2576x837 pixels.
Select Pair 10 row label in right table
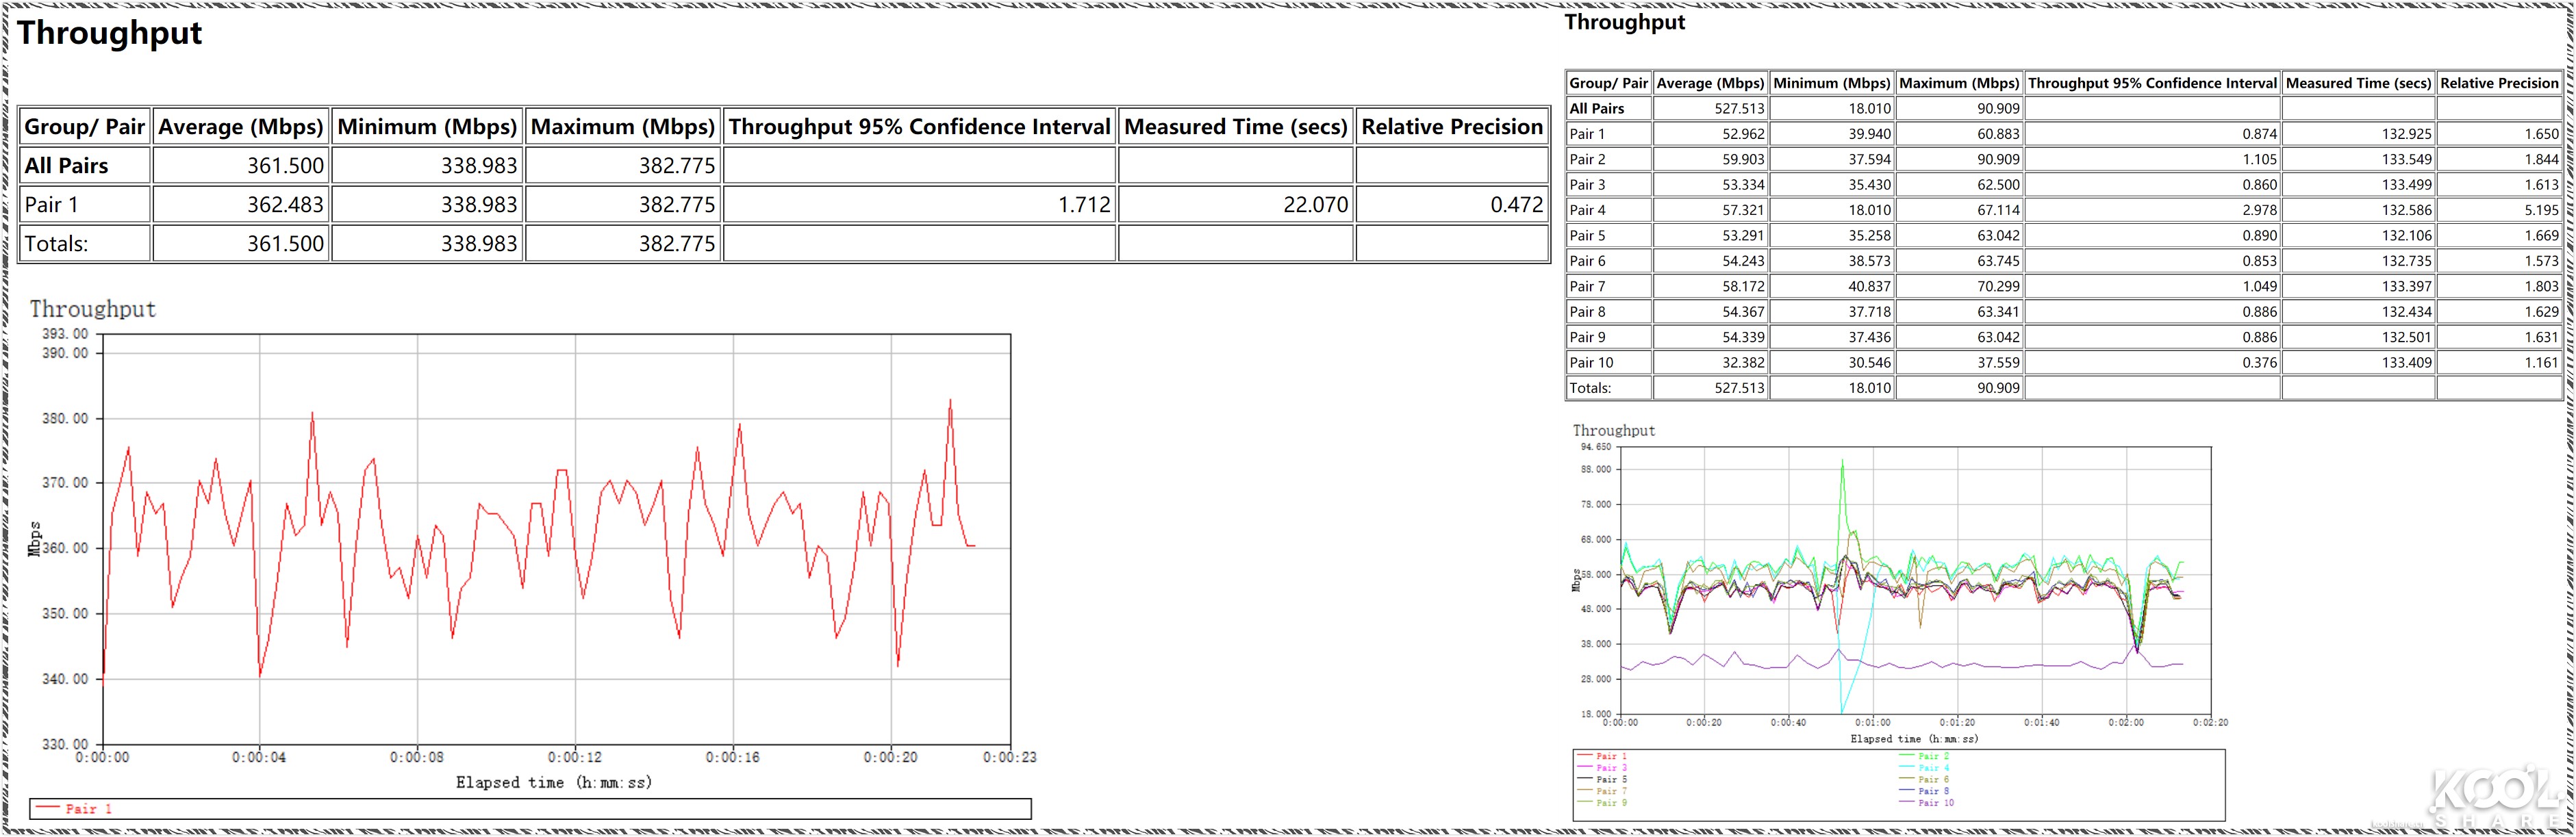point(1591,362)
